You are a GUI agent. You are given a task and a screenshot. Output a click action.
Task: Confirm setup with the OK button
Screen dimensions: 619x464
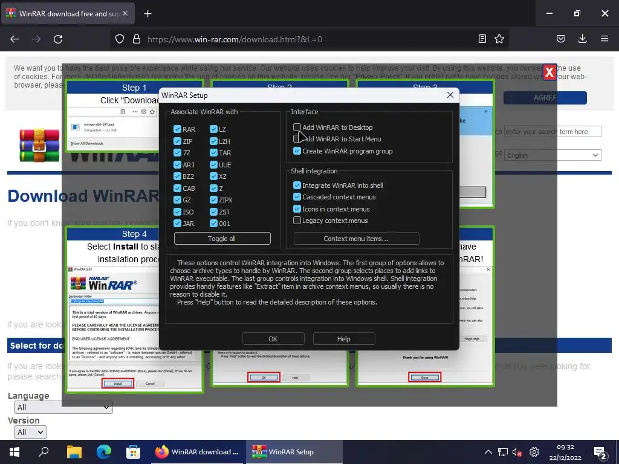273,338
